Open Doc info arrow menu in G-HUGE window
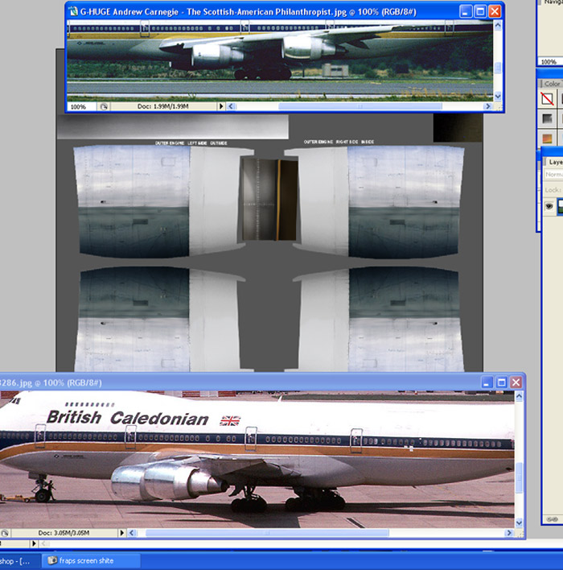The image size is (563, 570). pos(221,106)
